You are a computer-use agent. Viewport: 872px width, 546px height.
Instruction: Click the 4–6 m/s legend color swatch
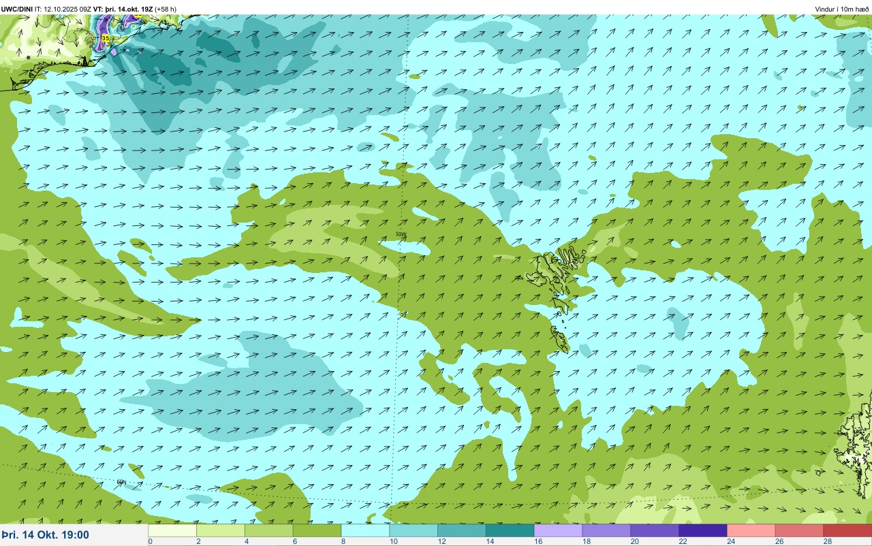[269, 530]
